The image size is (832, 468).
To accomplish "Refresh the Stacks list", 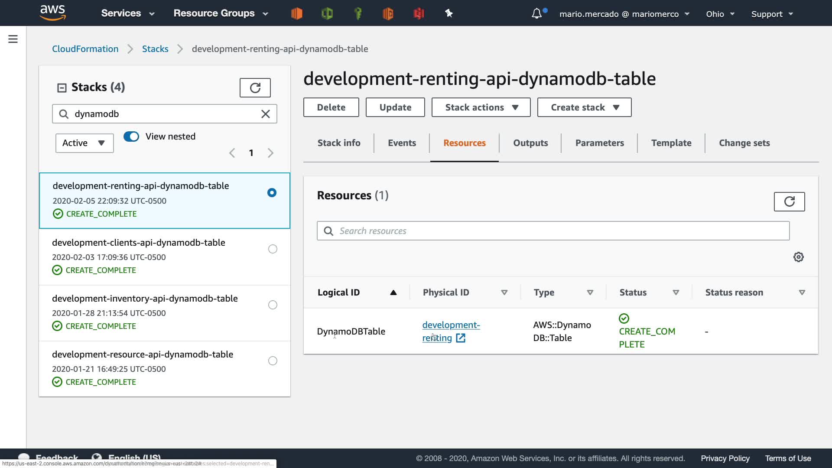I will [255, 88].
